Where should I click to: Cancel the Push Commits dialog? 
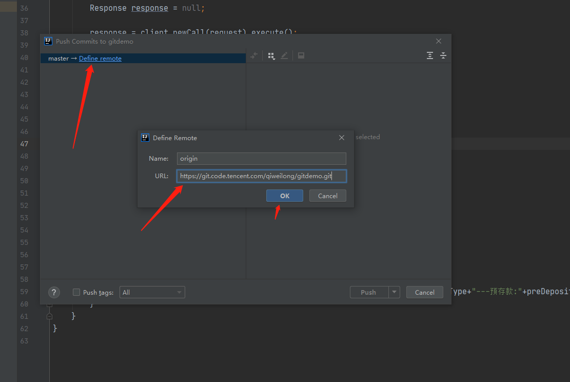tap(425, 292)
